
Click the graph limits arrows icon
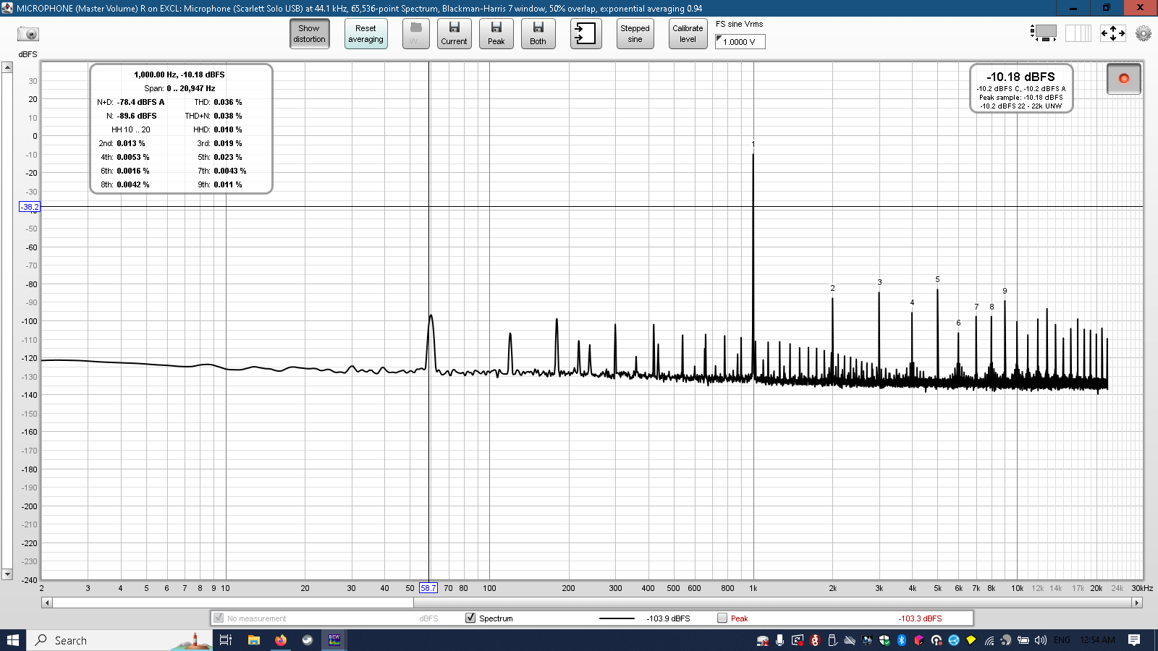[x=1113, y=33]
